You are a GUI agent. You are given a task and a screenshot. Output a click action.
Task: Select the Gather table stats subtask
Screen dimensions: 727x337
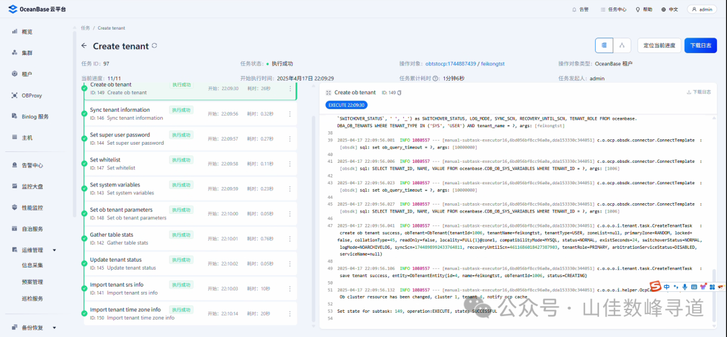tap(190, 239)
